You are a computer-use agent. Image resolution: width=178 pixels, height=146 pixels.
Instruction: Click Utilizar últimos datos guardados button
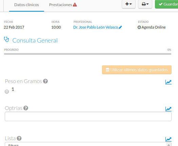(137, 70)
